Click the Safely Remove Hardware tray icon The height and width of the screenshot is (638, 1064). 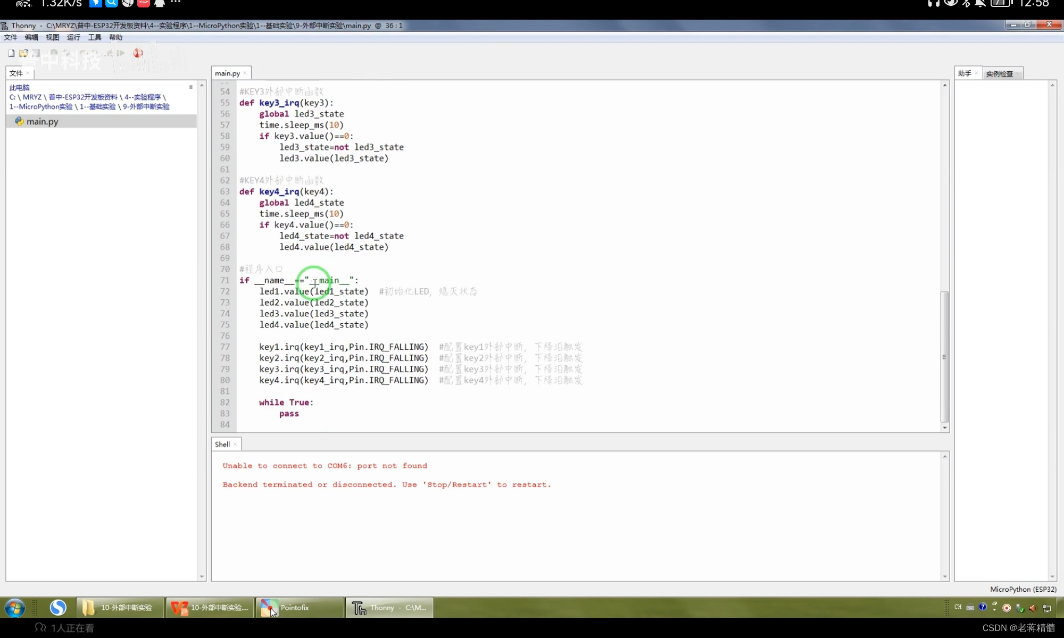click(1019, 608)
